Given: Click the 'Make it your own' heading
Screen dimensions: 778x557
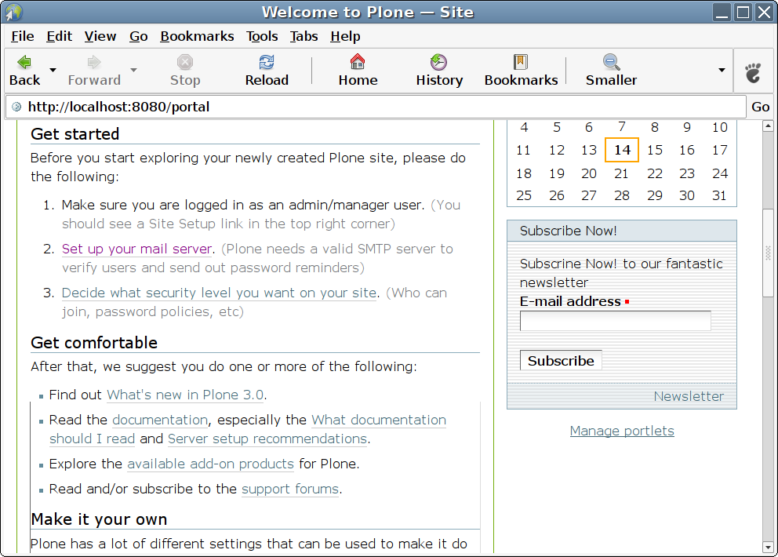Looking at the screenshot, I should tap(99, 519).
